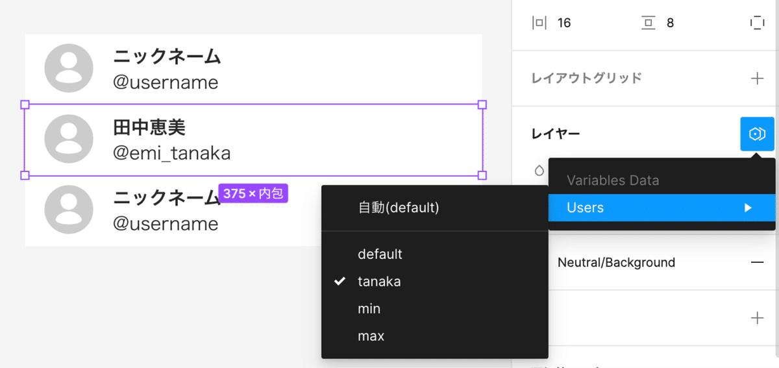The image size is (779, 368).
Task: Select the 自動(default) mode option
Action: [x=399, y=208]
